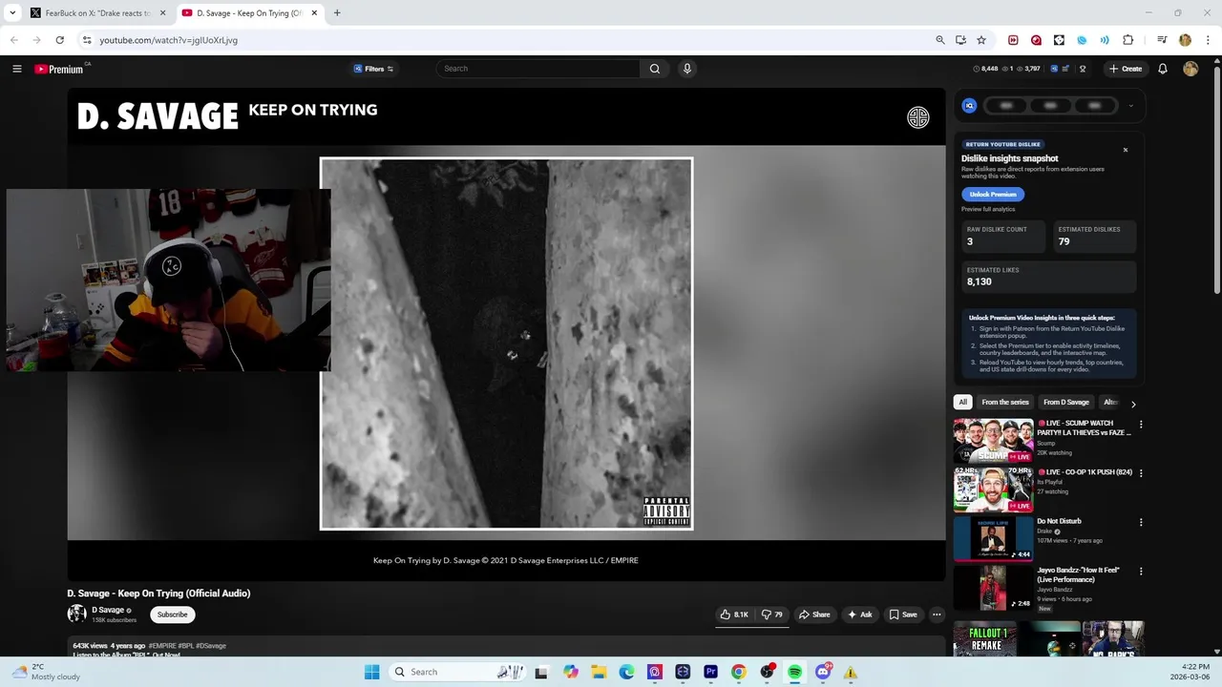The image size is (1222, 687).
Task: Open the Do Not Disturb video
Action: click(x=993, y=539)
